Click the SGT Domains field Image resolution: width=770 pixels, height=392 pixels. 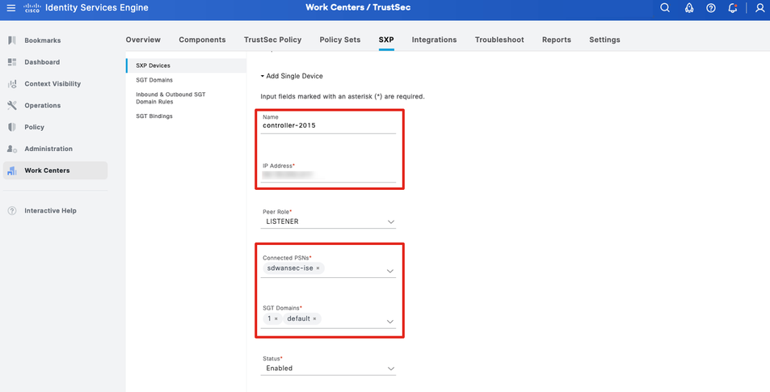[x=328, y=319]
